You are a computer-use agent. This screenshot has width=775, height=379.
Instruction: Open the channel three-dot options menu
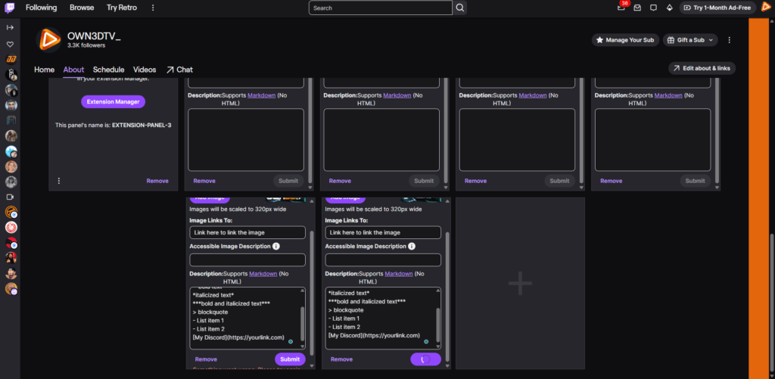tap(729, 39)
